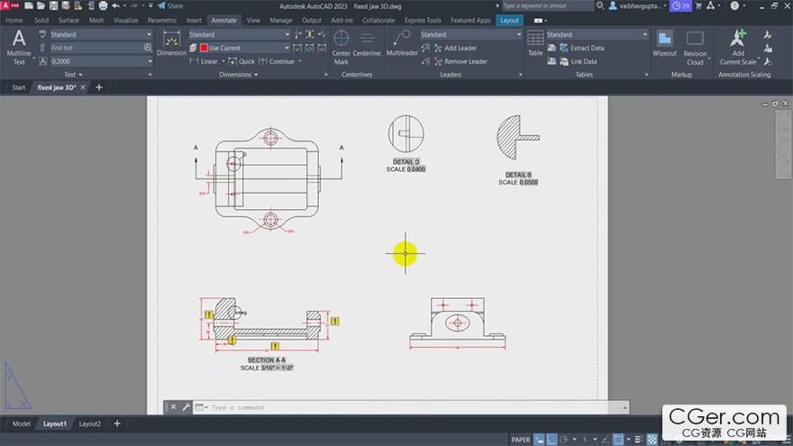Select the Wipeout tool
This screenshot has height=446, width=793.
[x=664, y=43]
